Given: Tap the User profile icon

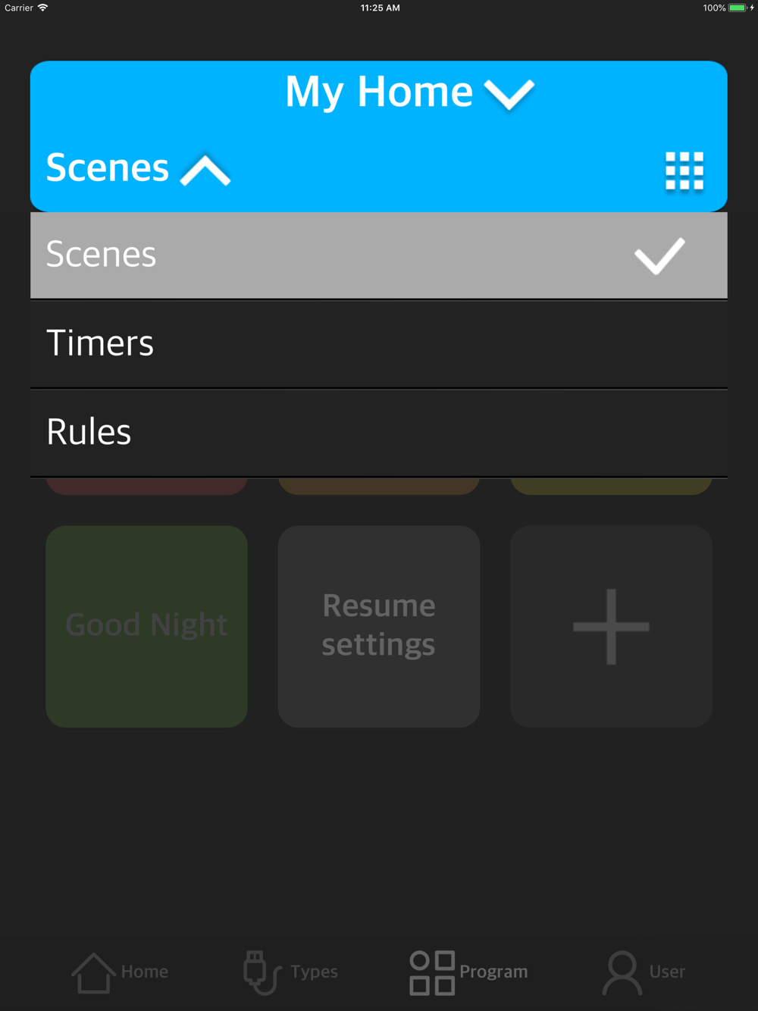Looking at the screenshot, I should tap(622, 972).
